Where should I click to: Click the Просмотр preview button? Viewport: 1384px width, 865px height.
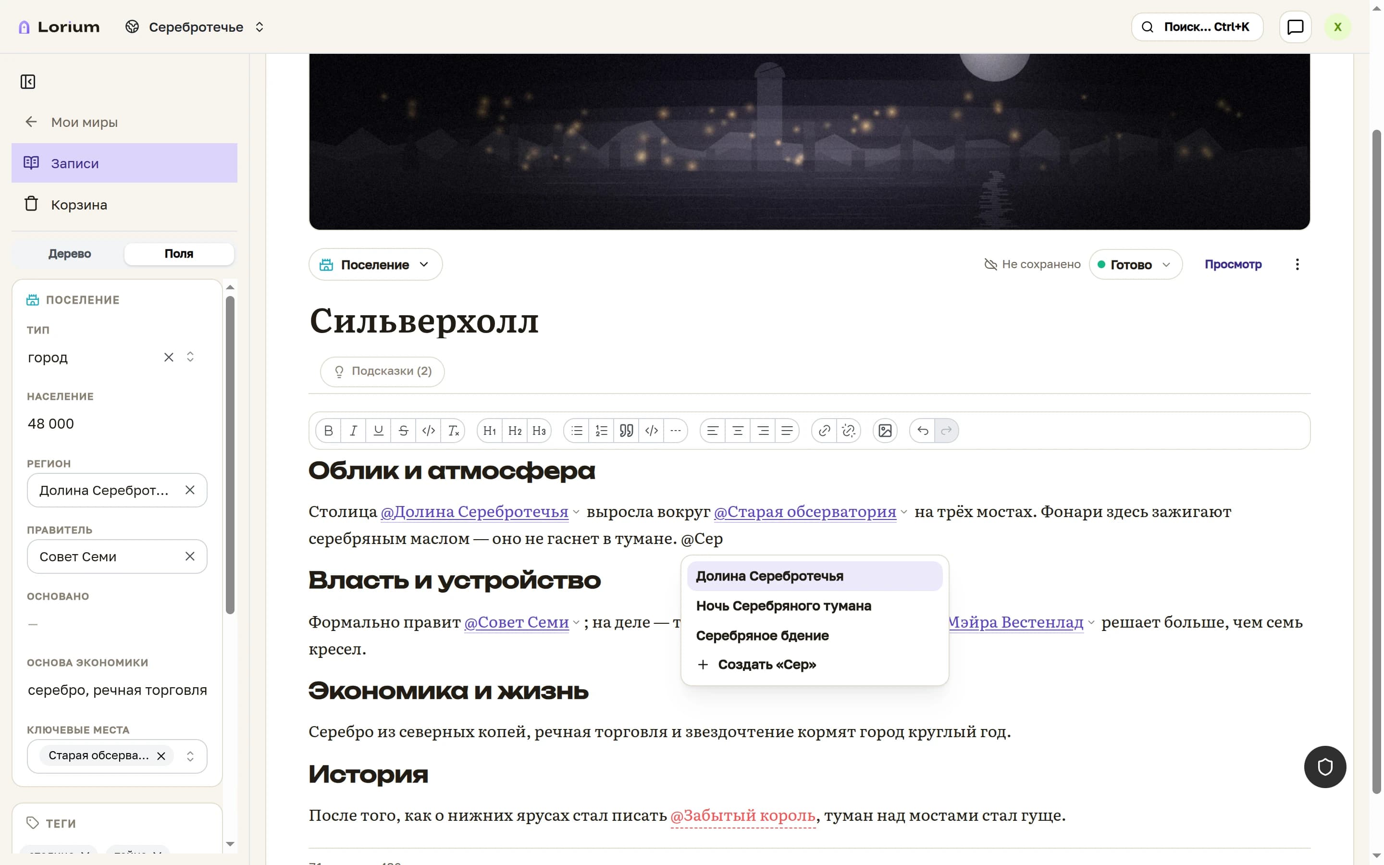click(1233, 264)
